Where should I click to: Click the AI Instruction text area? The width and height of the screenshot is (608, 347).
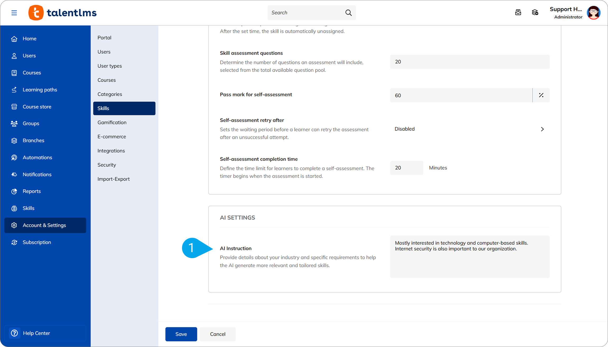click(470, 257)
